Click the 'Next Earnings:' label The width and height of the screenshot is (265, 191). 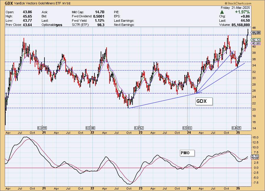point(124,25)
